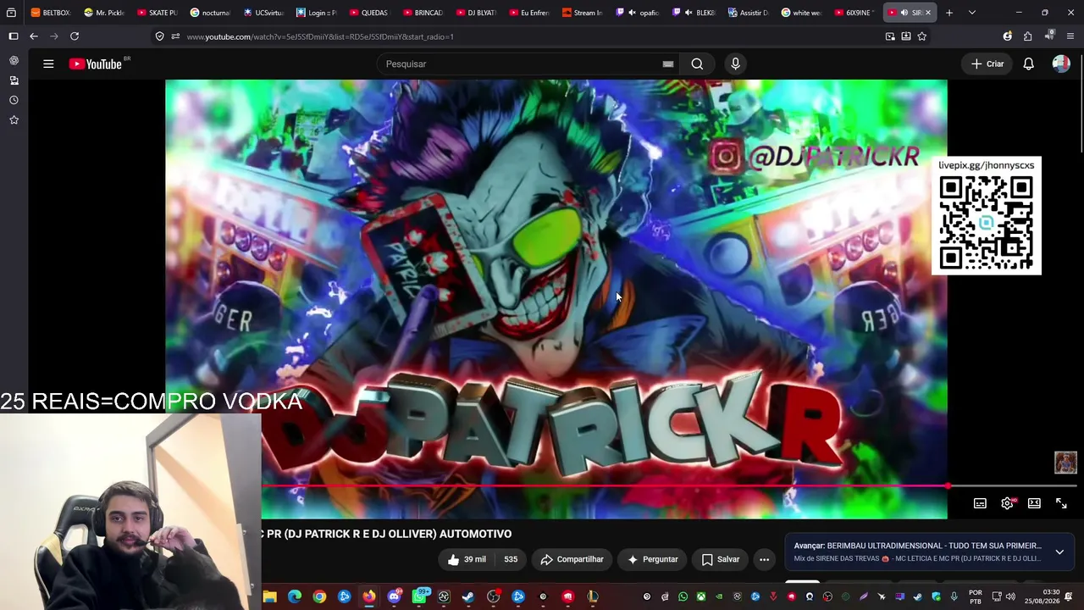The image size is (1084, 610).
Task: Open Firefox from the taskbar
Action: [x=369, y=596]
